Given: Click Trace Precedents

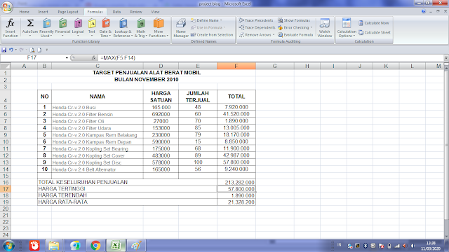Looking at the screenshot, I should (x=256, y=20).
